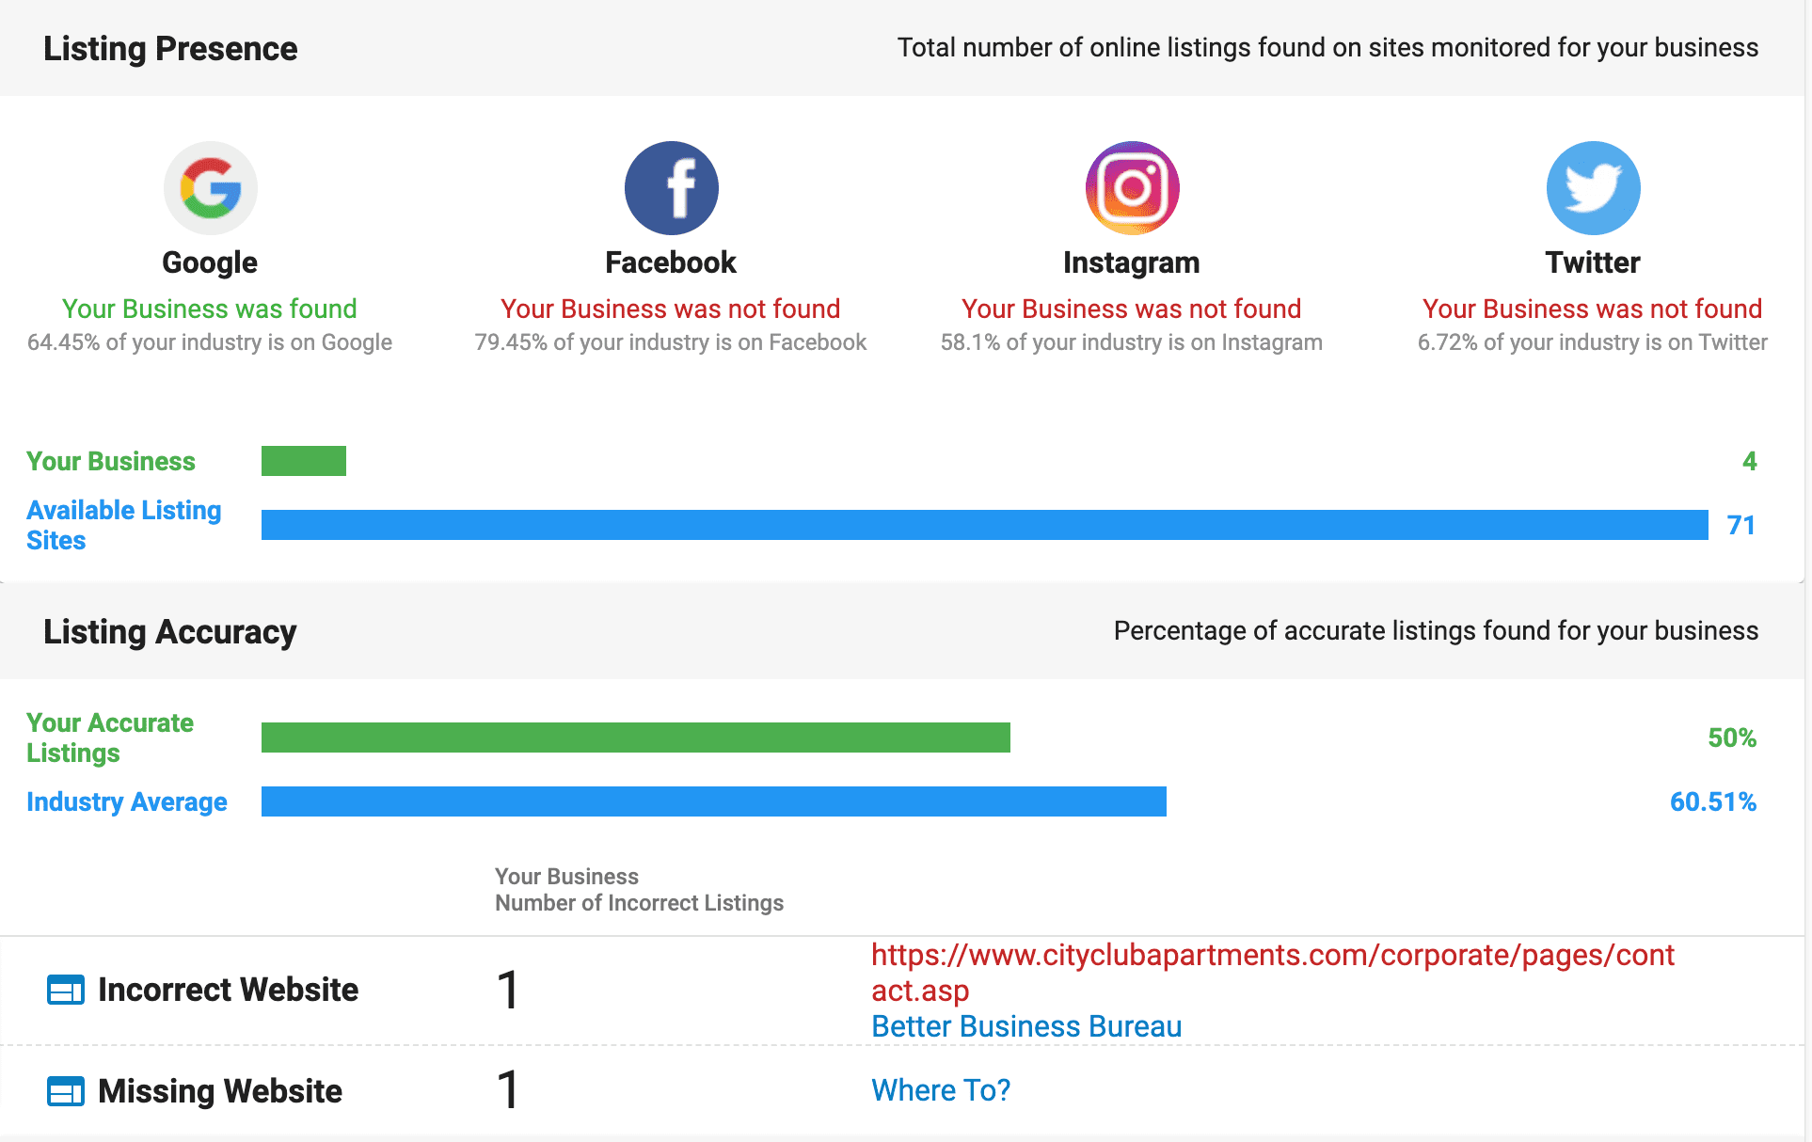Click the Google logo icon
1812x1142 pixels.
point(210,188)
